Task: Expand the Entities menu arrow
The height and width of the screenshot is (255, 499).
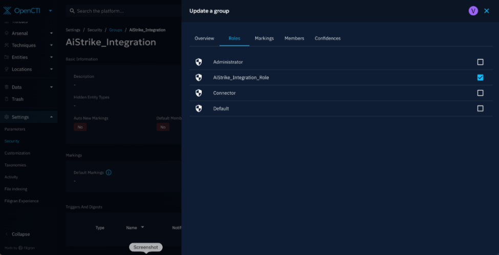Action: (x=52, y=57)
